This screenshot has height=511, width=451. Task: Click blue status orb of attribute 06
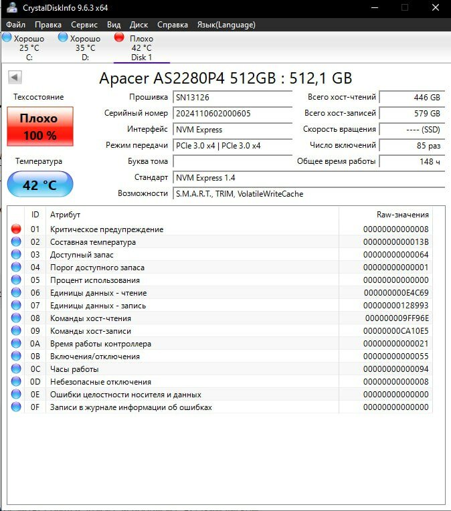click(16, 293)
